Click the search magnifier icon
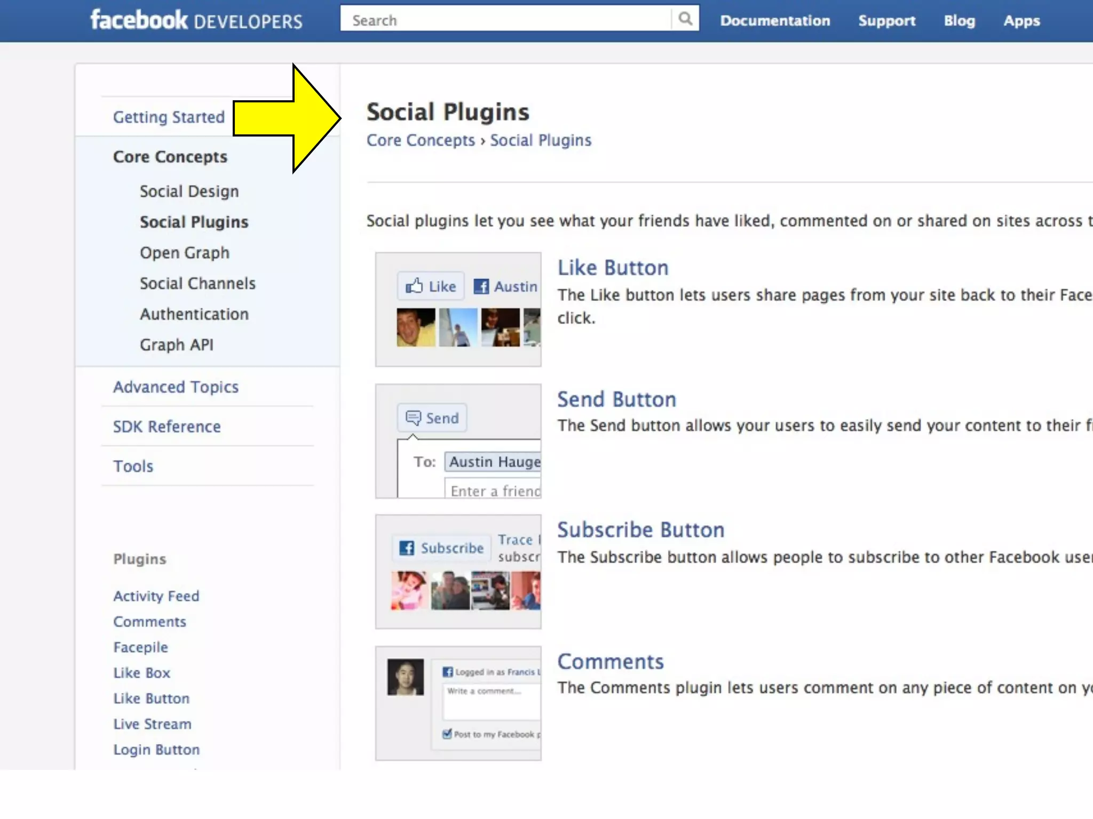Image resolution: width=1093 pixels, height=819 pixels. pos(685,19)
